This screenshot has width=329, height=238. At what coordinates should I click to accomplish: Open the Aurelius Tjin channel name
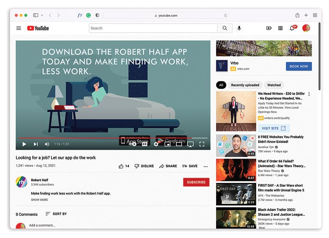266,147
